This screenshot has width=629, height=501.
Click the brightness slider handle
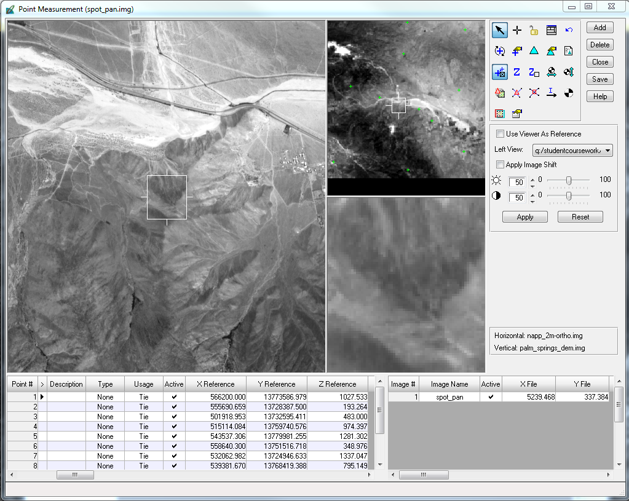568,181
